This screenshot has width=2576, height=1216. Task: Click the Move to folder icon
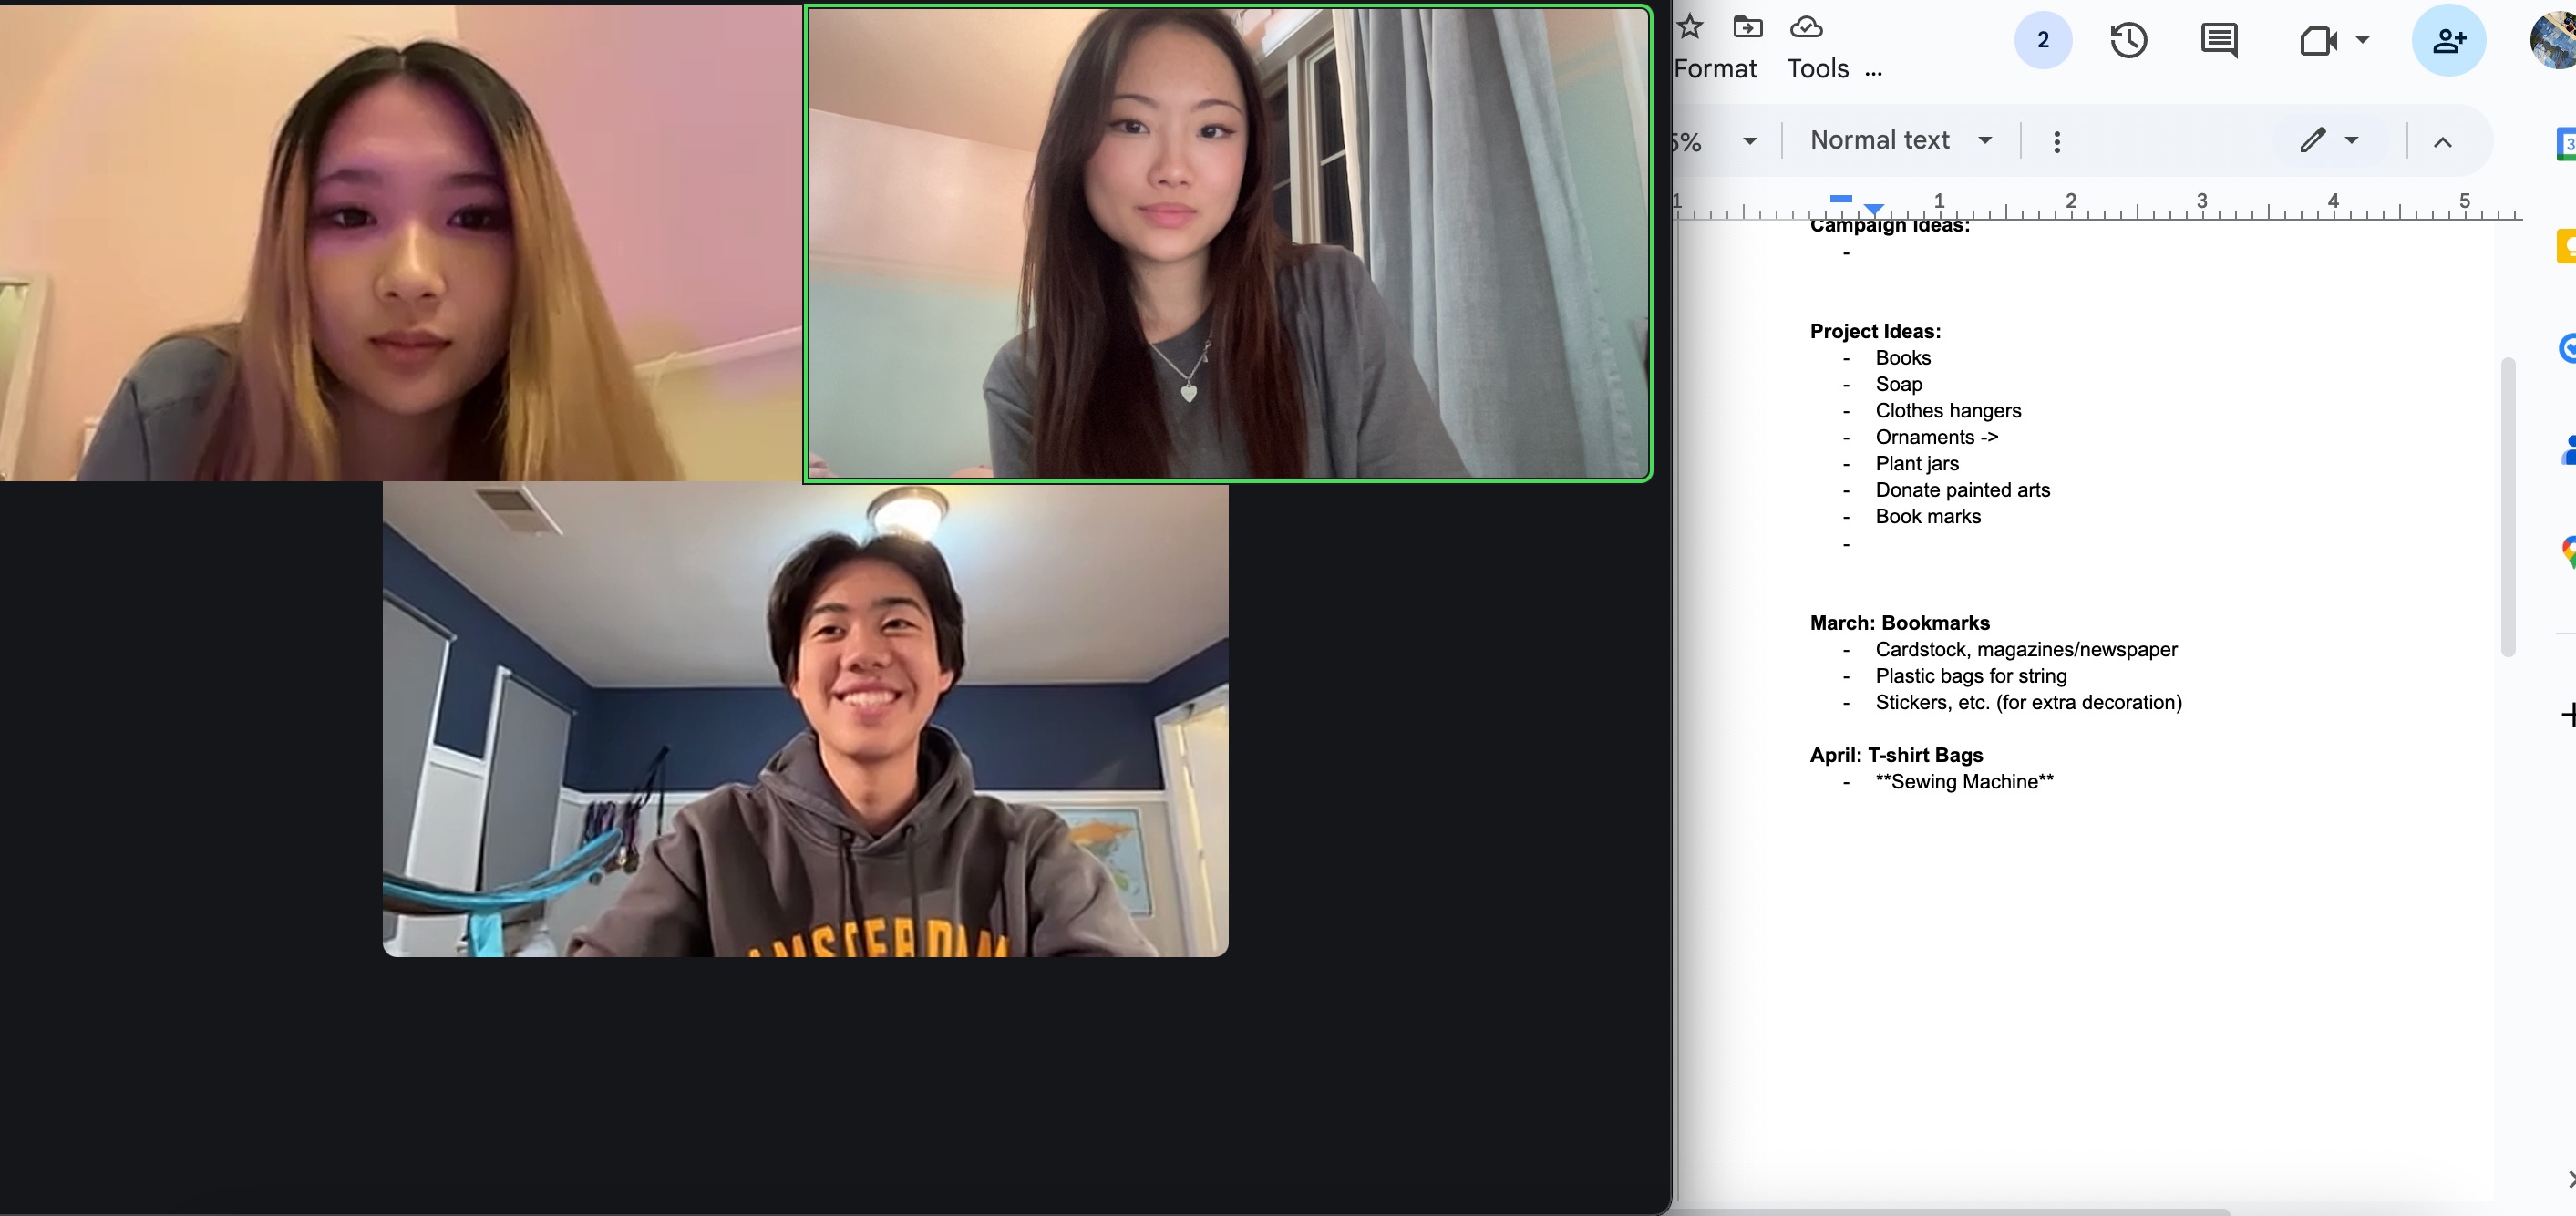click(1747, 26)
